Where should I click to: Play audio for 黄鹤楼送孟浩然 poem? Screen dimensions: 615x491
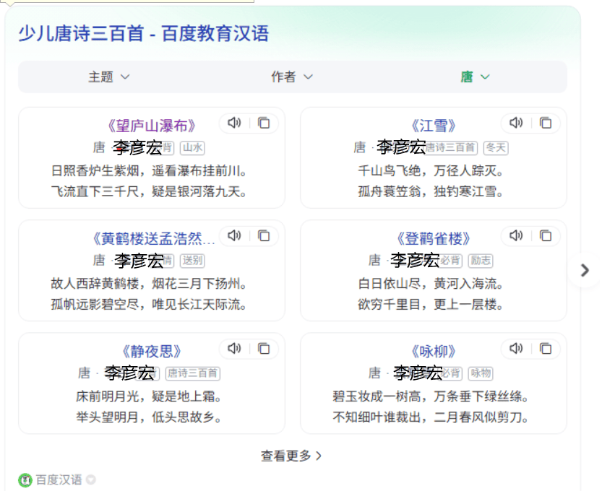click(234, 236)
